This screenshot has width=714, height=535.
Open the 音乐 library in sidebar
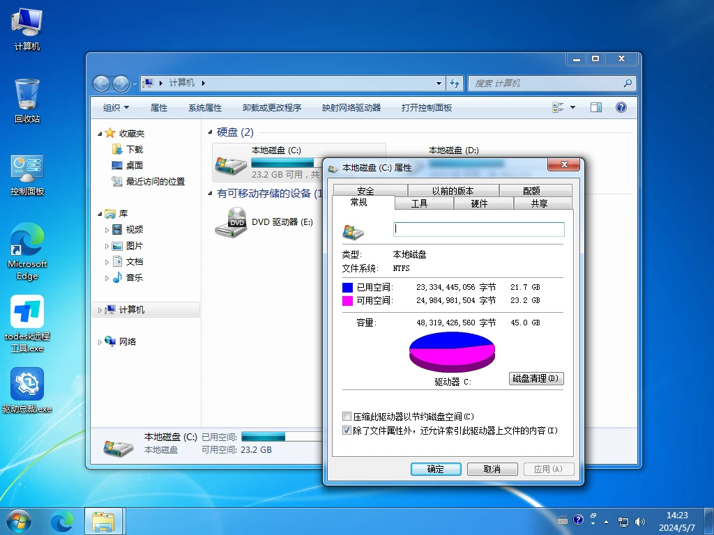(x=135, y=277)
